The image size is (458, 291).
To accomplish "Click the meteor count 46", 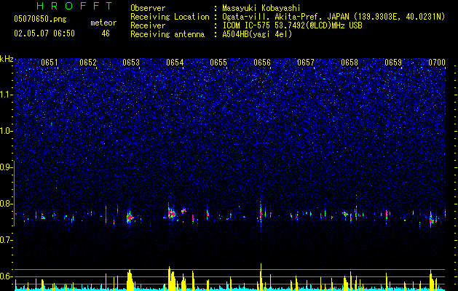I will (106, 33).
